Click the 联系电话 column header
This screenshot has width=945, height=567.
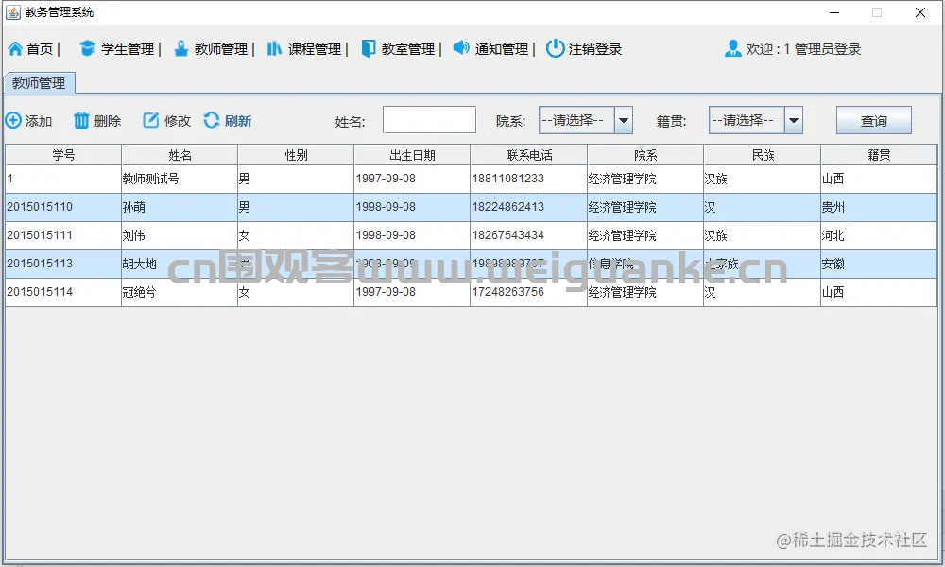pyautogui.click(x=529, y=155)
